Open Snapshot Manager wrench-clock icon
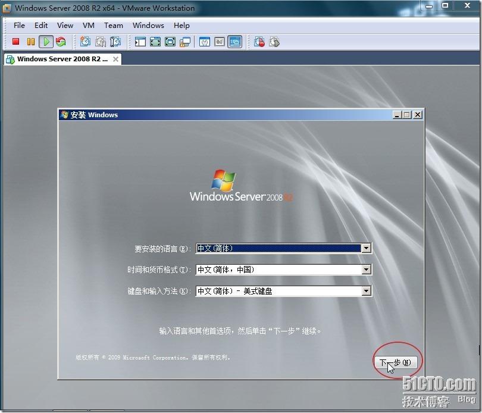482x413 pixels. click(x=115, y=42)
